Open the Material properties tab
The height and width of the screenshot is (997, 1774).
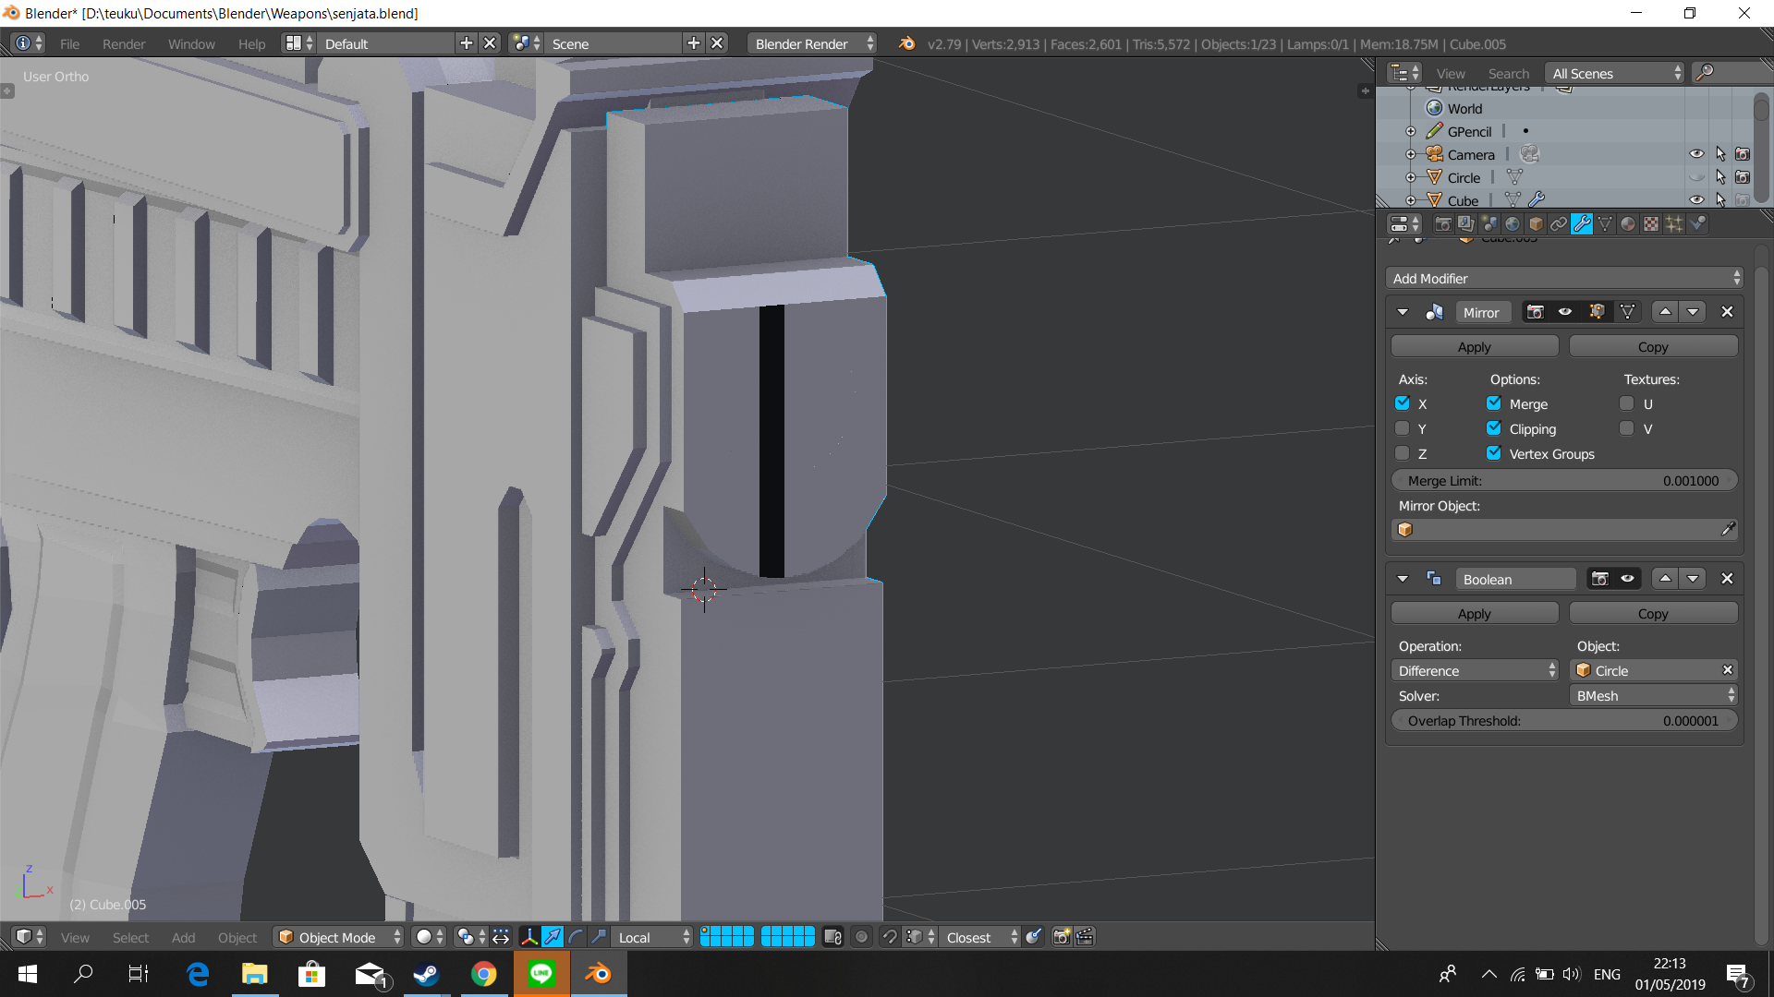pos(1627,223)
